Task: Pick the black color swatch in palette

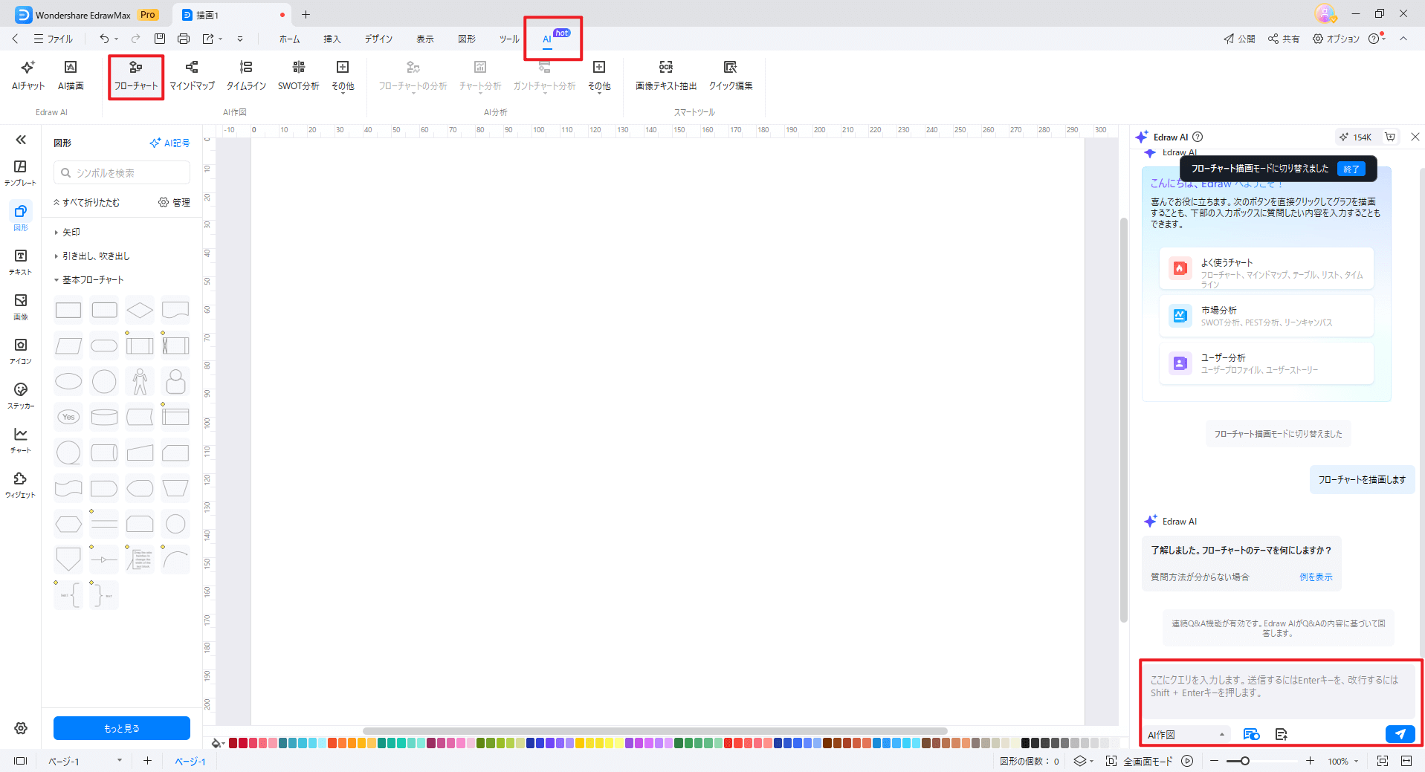Action: pos(1026,742)
